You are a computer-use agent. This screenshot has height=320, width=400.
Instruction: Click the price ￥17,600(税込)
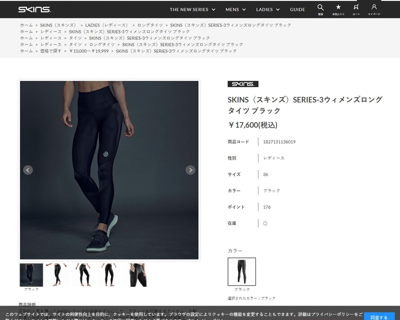point(252,125)
